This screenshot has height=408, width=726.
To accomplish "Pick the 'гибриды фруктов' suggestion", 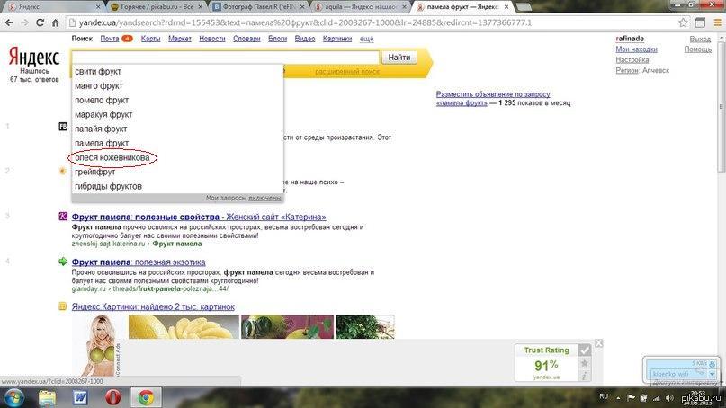I will [108, 186].
